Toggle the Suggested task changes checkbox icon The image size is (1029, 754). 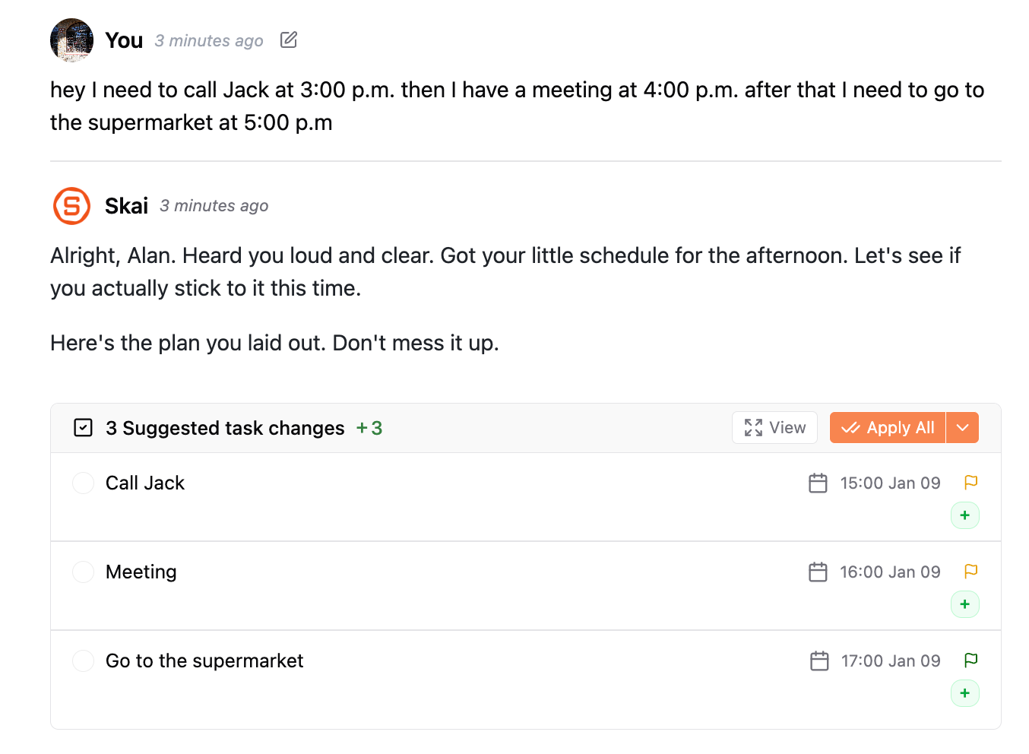[x=84, y=428]
